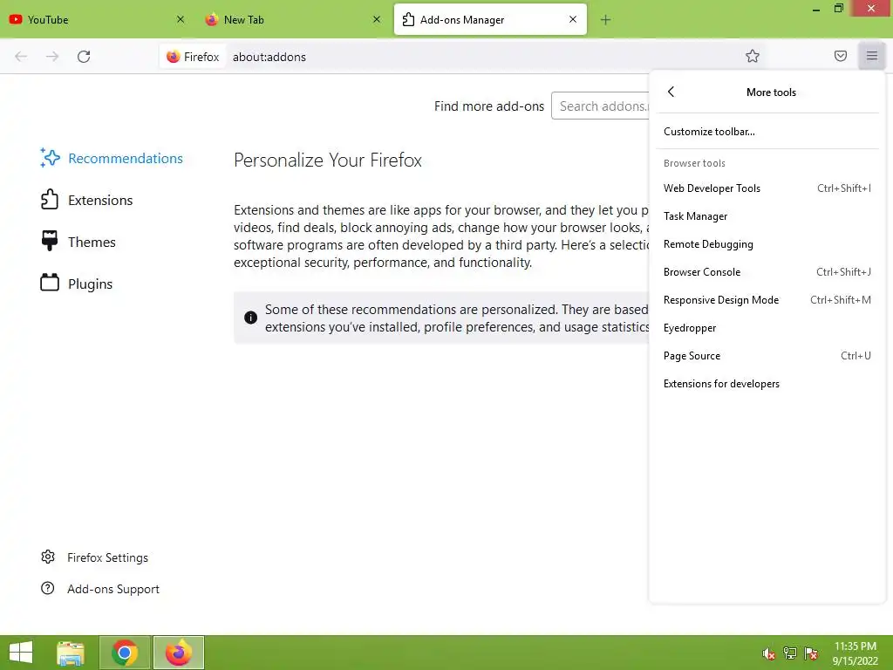
Task: Open the Browser Console
Action: (767, 272)
